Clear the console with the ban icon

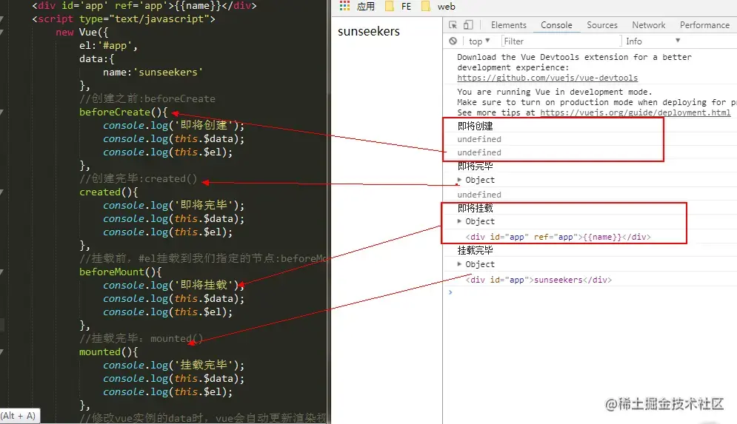coord(453,41)
